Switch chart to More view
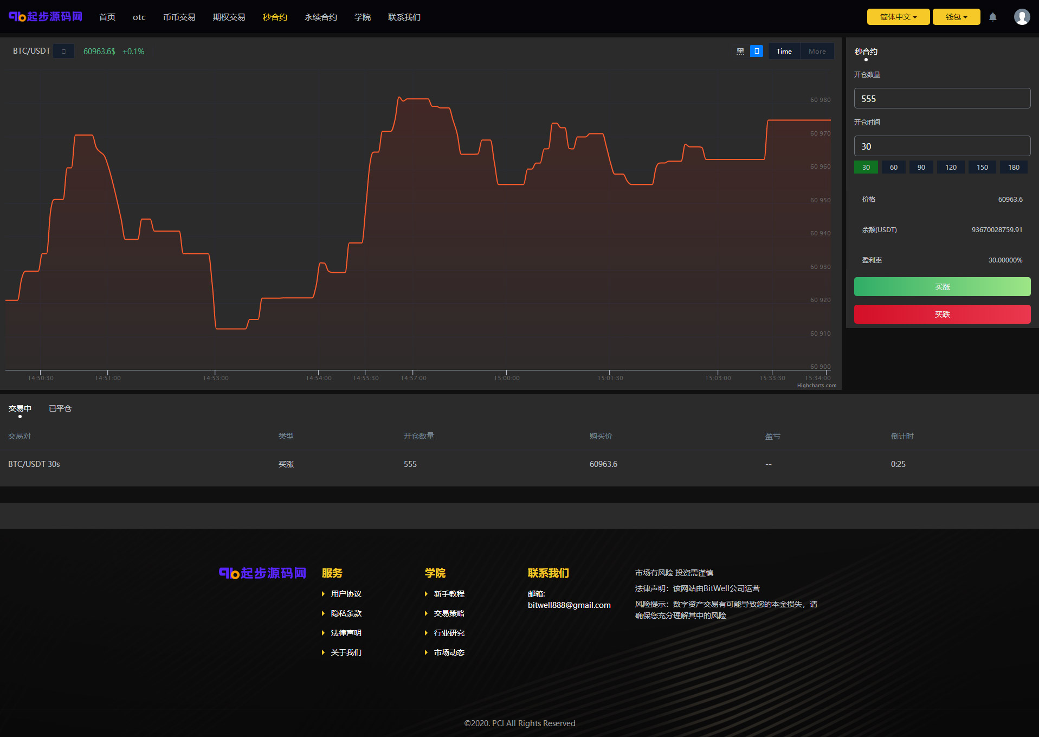 (x=817, y=52)
